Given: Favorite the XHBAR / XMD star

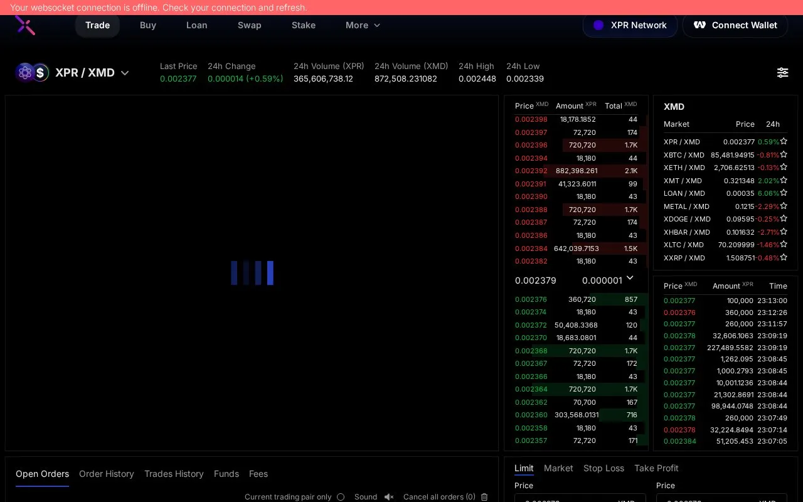Looking at the screenshot, I should [784, 232].
